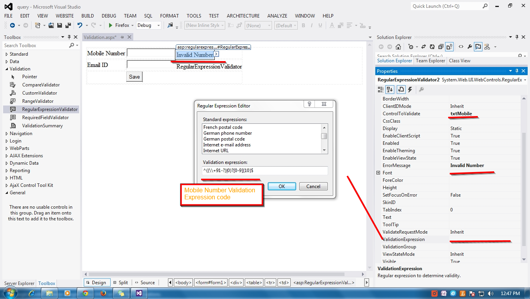Select Internet e-mail address standard expression
Image resolution: width=530 pixels, height=299 pixels.
coord(227,145)
